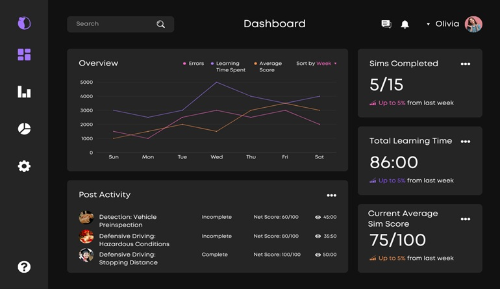Open the bar chart analytics icon
The width and height of the screenshot is (500, 289).
(x=24, y=92)
